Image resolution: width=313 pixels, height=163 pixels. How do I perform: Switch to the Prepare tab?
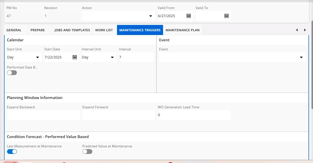(38, 30)
